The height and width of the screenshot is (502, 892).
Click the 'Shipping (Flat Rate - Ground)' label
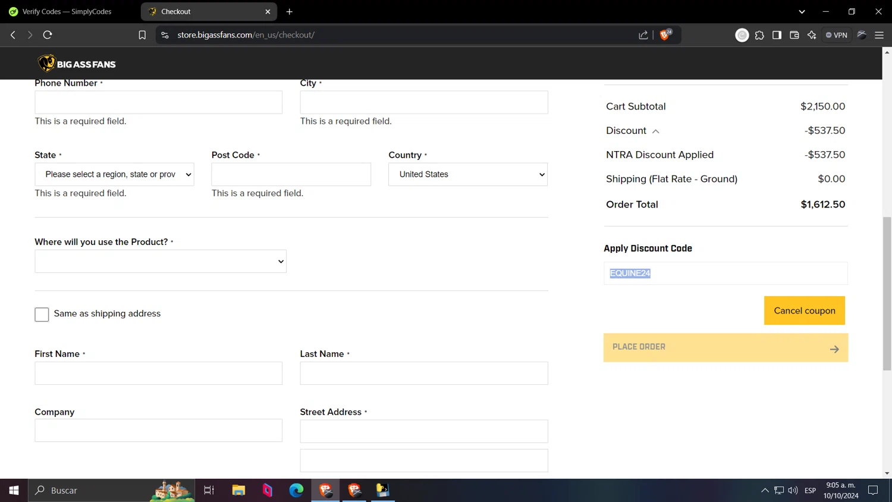tap(671, 179)
